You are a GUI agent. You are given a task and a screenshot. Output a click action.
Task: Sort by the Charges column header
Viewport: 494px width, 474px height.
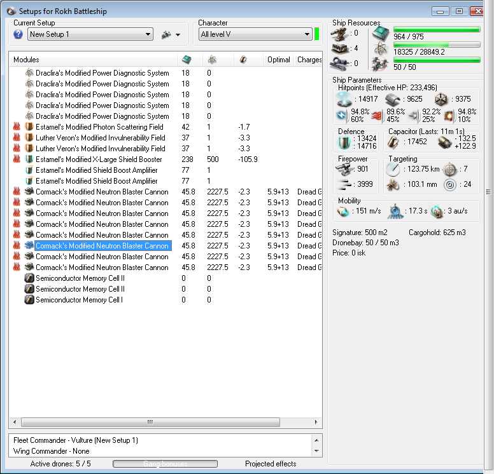point(309,60)
